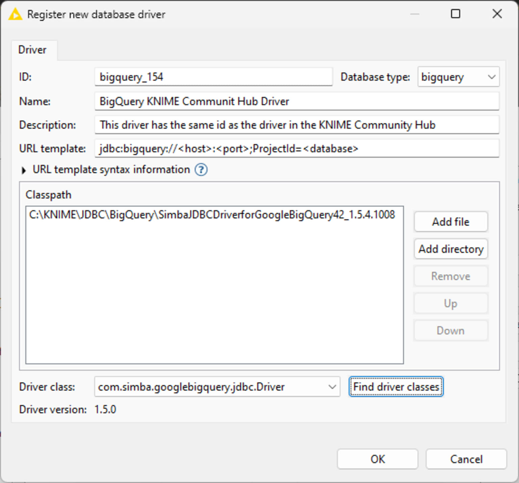Click the Down button

(x=451, y=331)
